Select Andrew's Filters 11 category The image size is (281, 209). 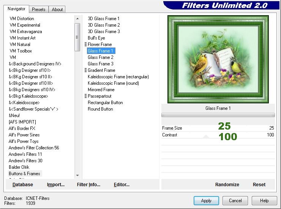[x=25, y=154]
